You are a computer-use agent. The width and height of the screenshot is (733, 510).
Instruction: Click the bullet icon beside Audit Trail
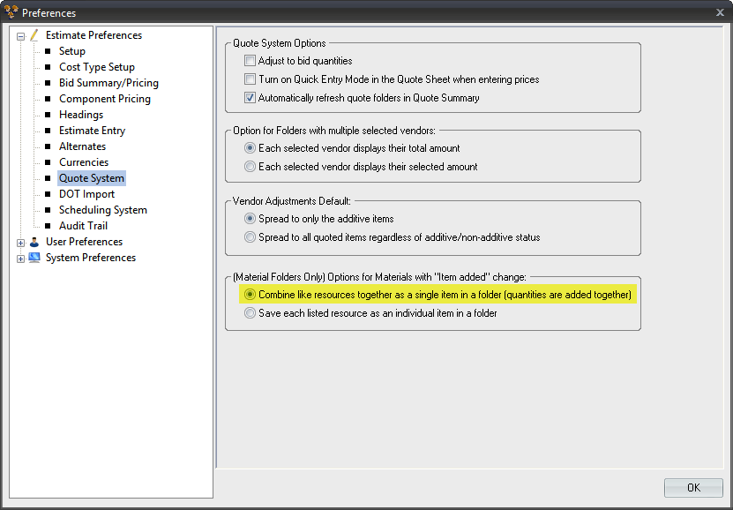pyautogui.click(x=48, y=226)
